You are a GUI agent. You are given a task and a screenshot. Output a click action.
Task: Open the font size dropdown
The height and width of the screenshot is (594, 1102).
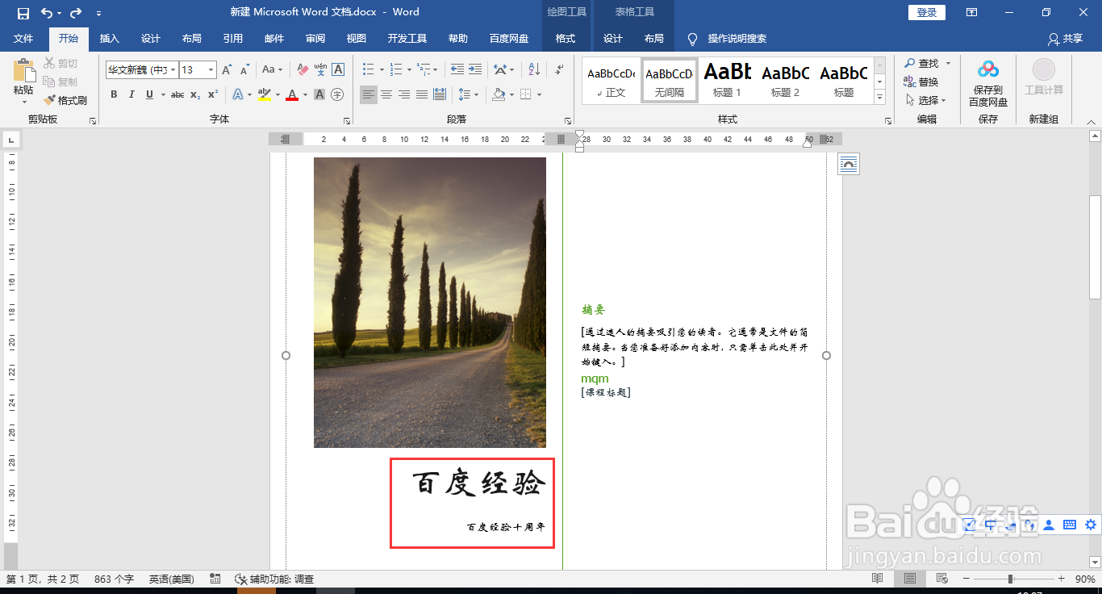[x=211, y=70]
